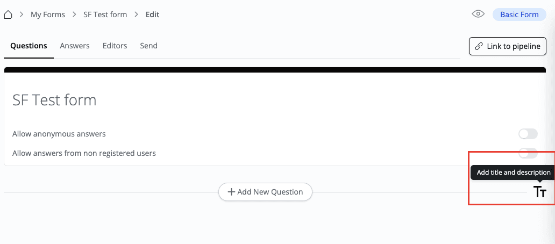Click the Basic Form badge

519,15
